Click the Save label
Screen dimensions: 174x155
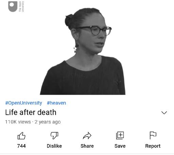click(x=120, y=146)
